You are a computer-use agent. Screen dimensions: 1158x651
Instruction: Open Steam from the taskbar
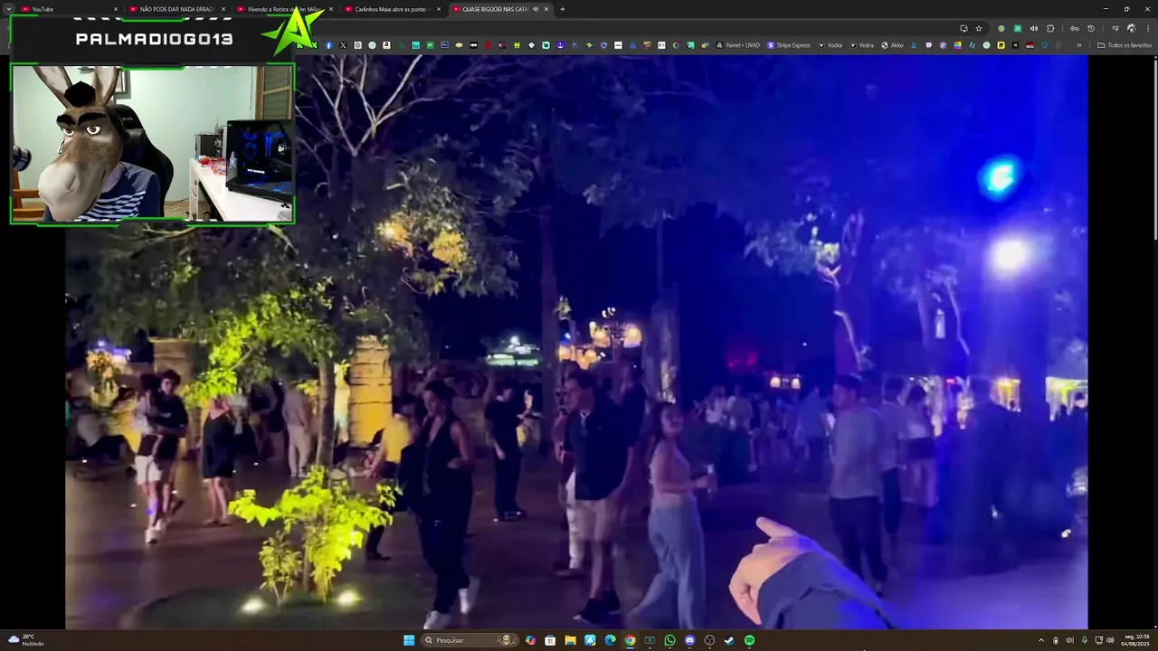tap(729, 640)
